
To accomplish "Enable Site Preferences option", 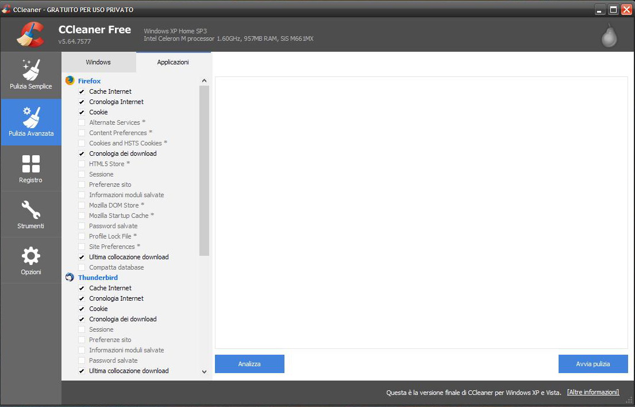I will point(82,247).
